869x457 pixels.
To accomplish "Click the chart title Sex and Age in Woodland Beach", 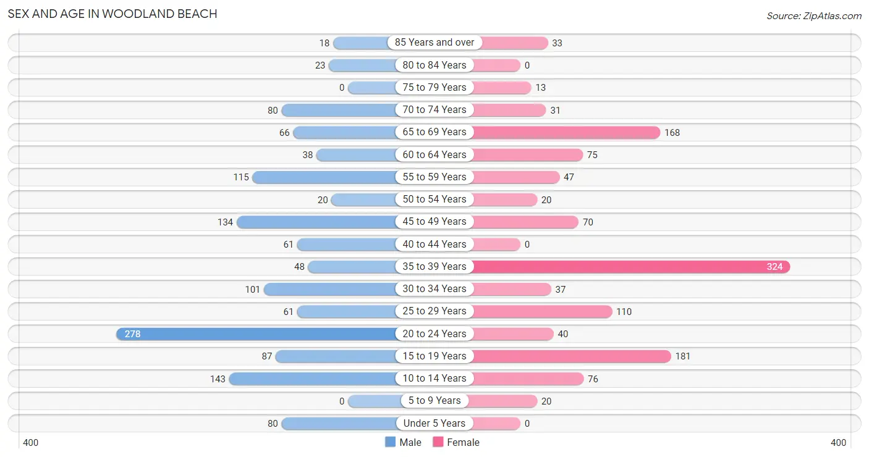I will (112, 14).
